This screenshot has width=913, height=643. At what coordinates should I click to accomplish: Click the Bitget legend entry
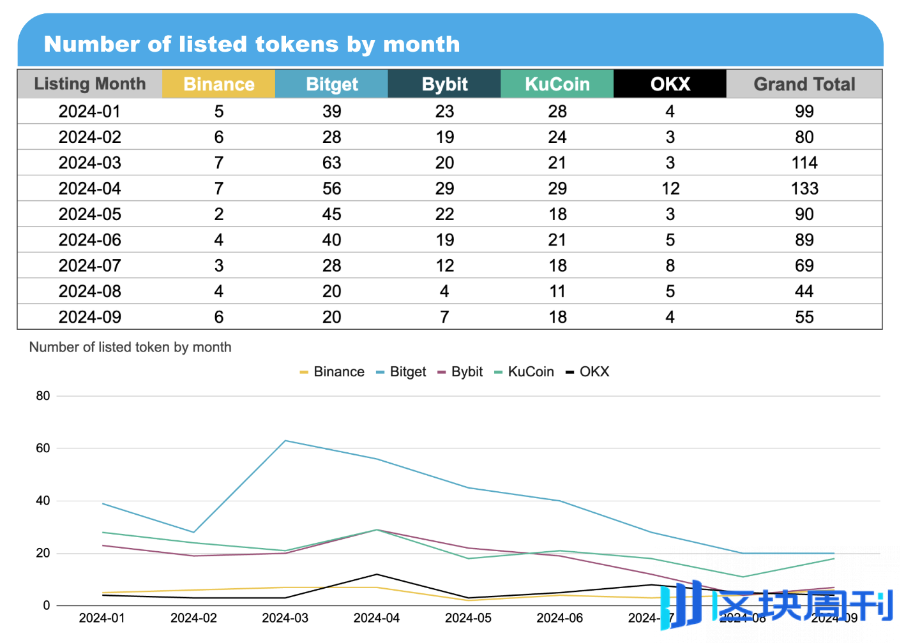[401, 372]
